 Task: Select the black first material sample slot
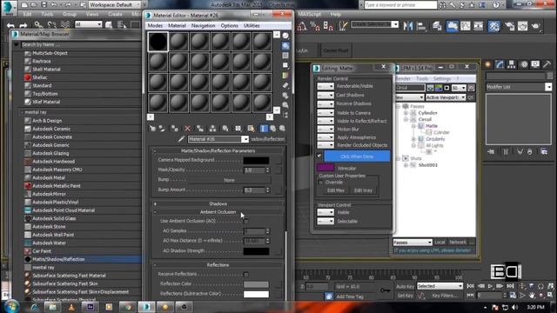(x=158, y=41)
